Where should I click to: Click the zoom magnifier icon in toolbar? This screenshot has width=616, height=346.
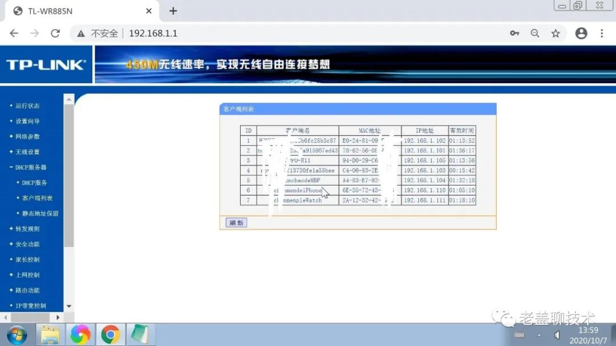point(535,33)
